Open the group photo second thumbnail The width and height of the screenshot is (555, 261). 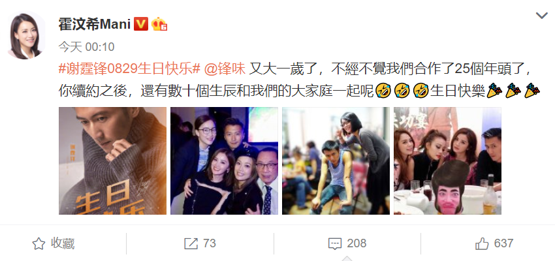coord(225,161)
